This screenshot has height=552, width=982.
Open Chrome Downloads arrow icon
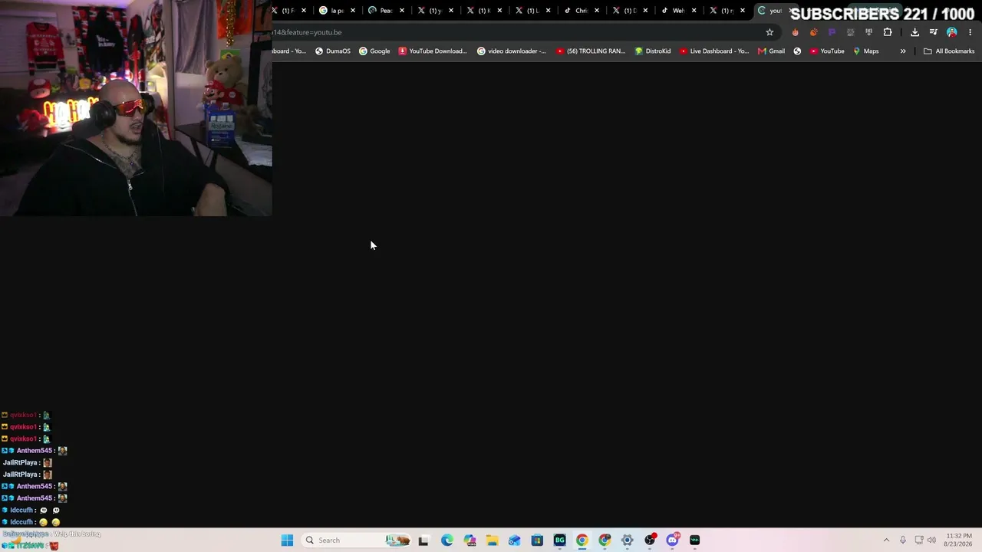(x=914, y=32)
